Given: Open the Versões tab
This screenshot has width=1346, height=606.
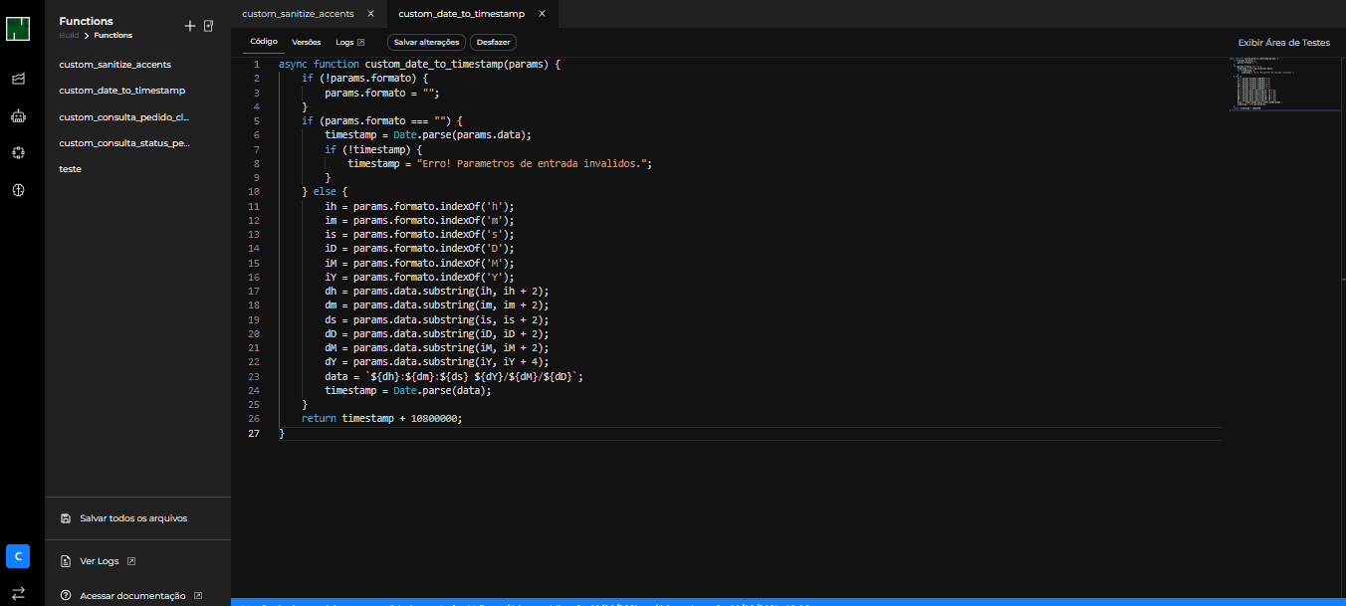Looking at the screenshot, I should click(x=306, y=43).
